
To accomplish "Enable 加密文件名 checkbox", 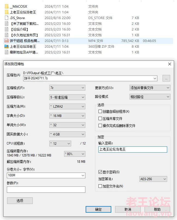I will click(x=100, y=186).
